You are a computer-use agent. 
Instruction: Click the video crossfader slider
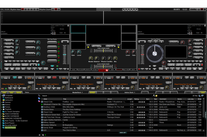point(103,51)
